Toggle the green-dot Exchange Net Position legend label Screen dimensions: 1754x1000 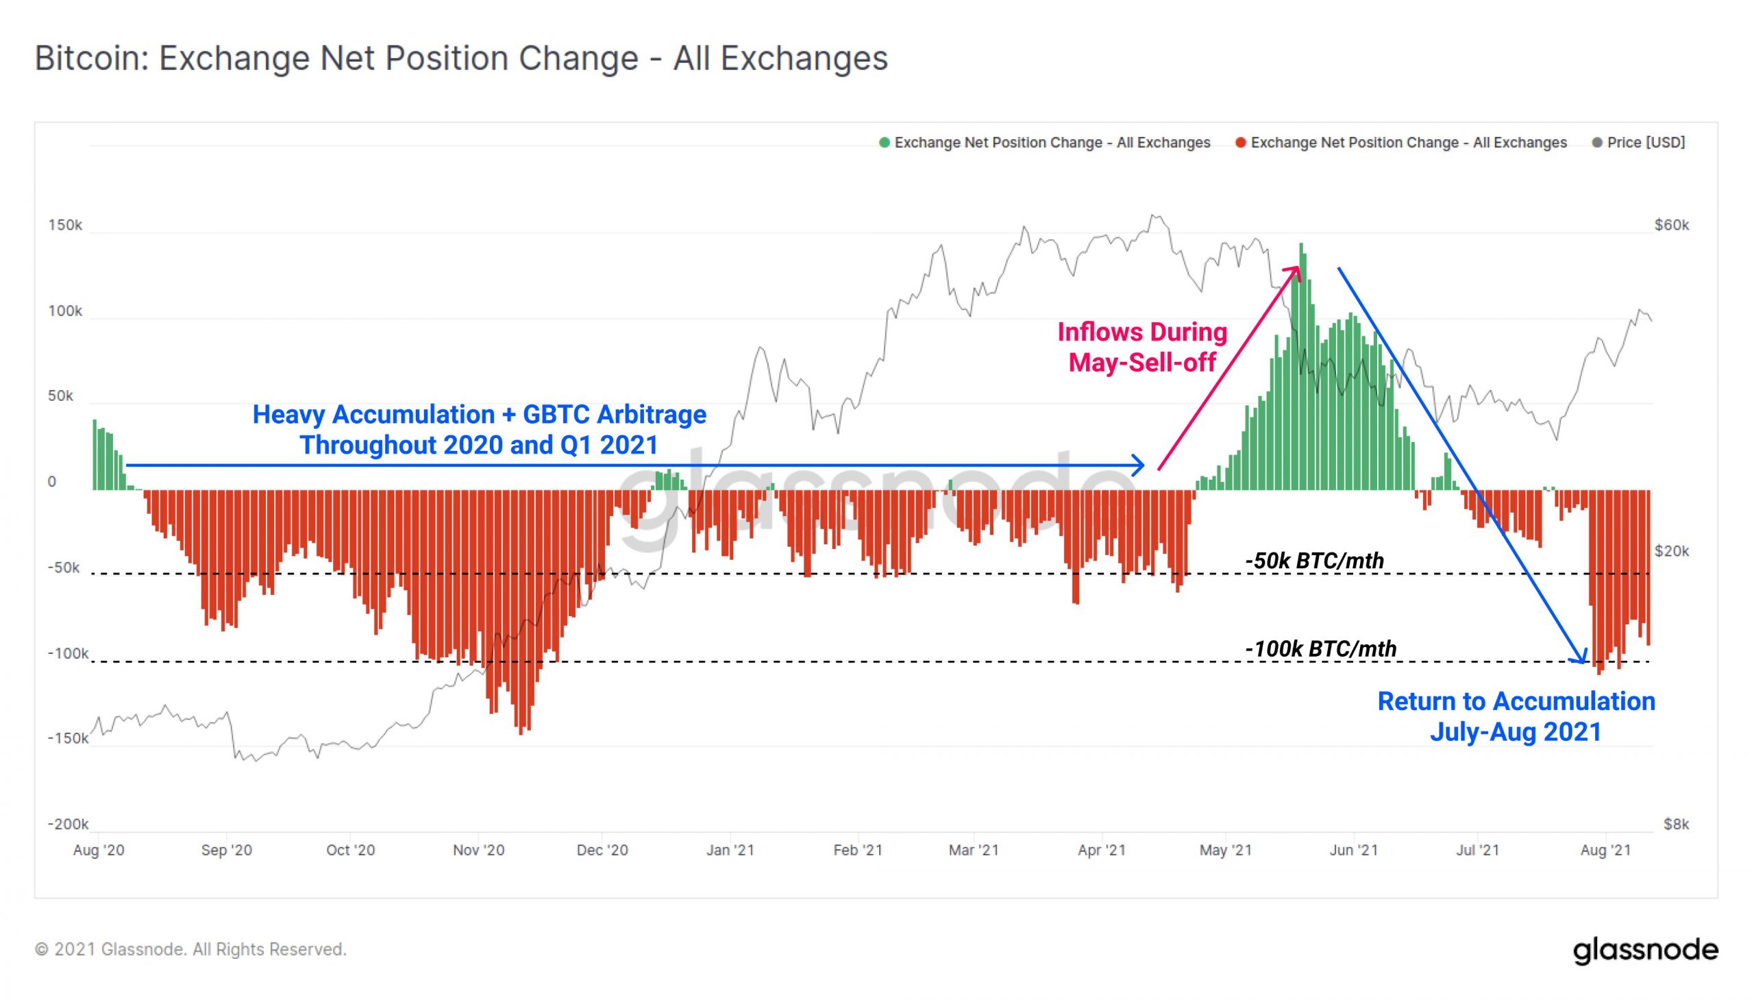[1052, 143]
